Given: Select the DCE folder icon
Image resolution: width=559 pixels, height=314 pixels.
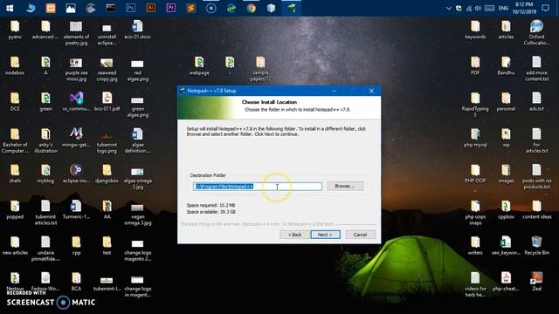Looking at the screenshot, I should (x=15, y=102).
